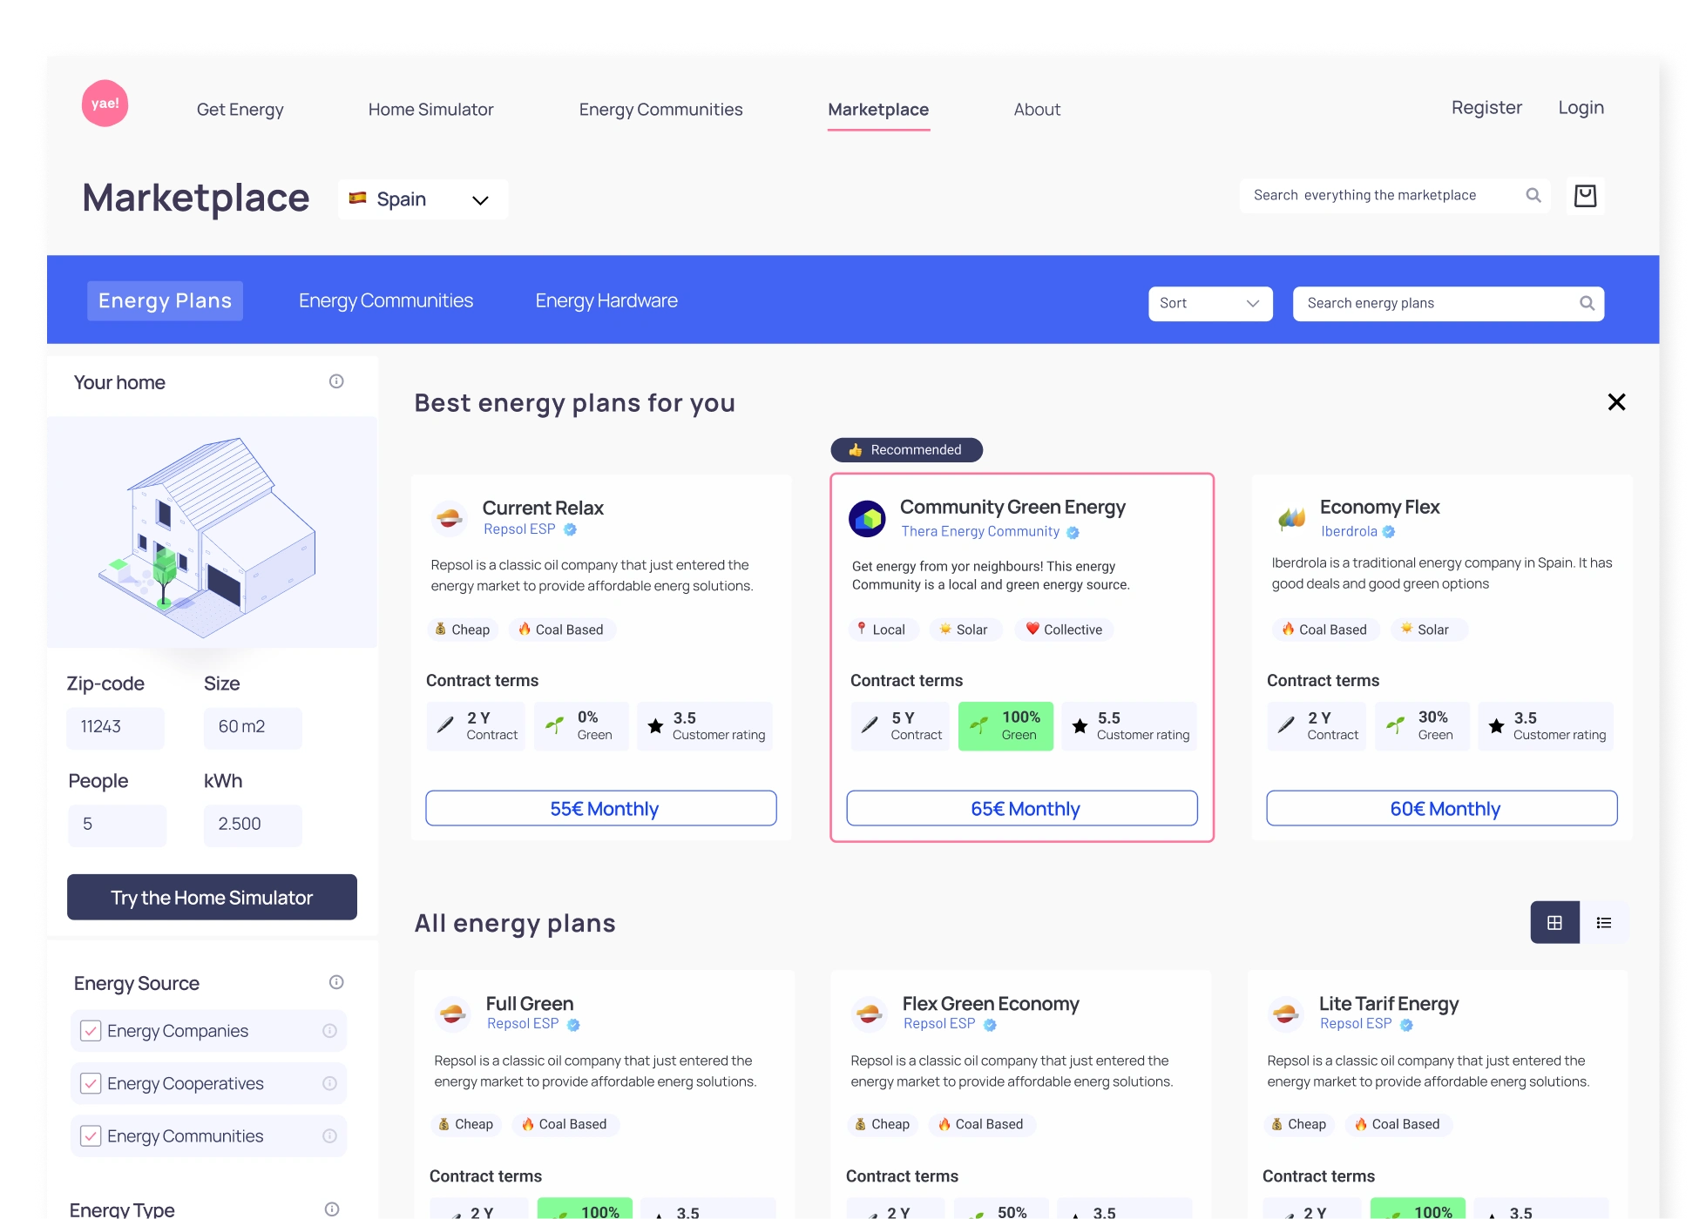Click the Energy Source info icon
Screen dimensions: 1706x1219
pos(336,982)
